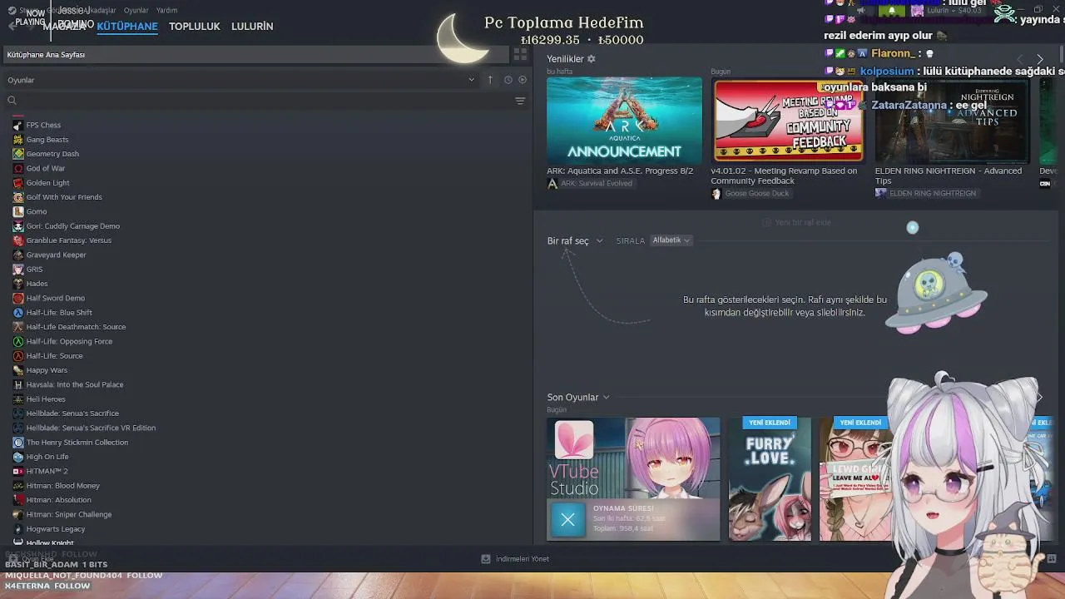The image size is (1065, 599).
Task: Click the High On Life icon
Action: tap(18, 457)
